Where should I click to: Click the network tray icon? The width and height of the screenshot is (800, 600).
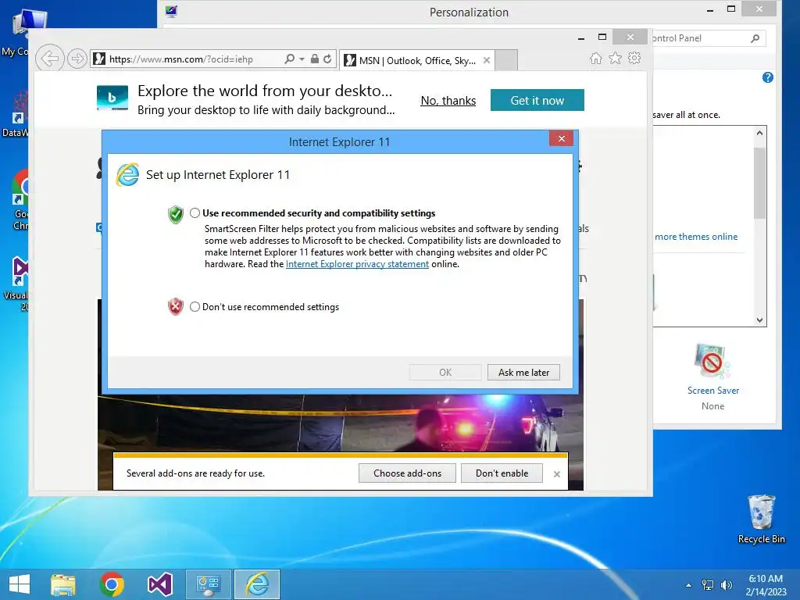click(708, 585)
